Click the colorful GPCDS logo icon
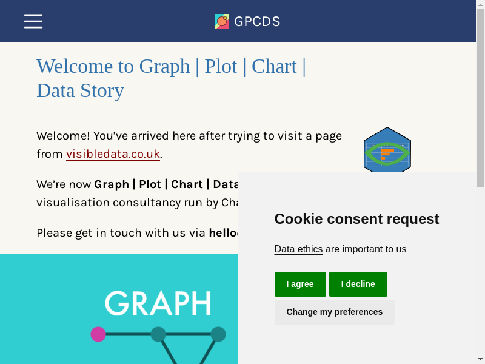The image size is (485, 364). tap(222, 22)
